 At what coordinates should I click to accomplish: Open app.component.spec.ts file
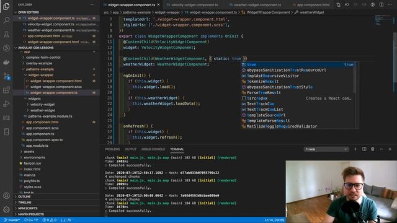click(x=44, y=140)
